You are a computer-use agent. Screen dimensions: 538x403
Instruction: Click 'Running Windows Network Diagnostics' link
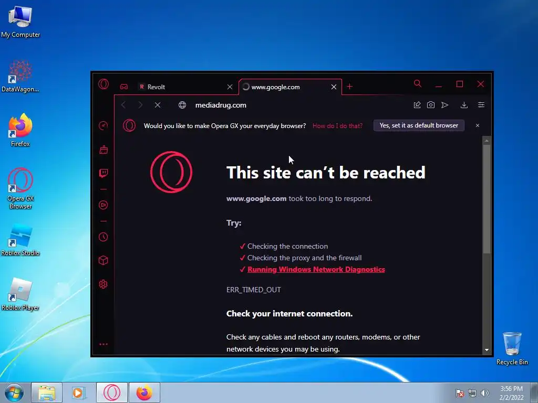316,269
